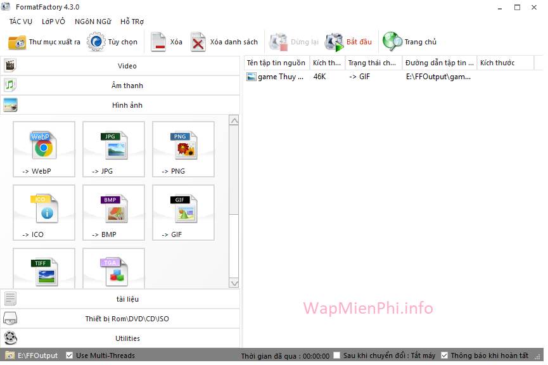Sort by Kích th... column header
Screen dimensions: 548x365
pyautogui.click(x=327, y=63)
